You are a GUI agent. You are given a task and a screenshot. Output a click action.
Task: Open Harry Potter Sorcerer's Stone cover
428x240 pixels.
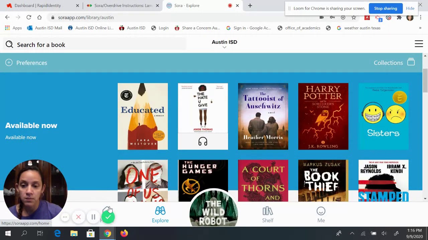click(323, 116)
